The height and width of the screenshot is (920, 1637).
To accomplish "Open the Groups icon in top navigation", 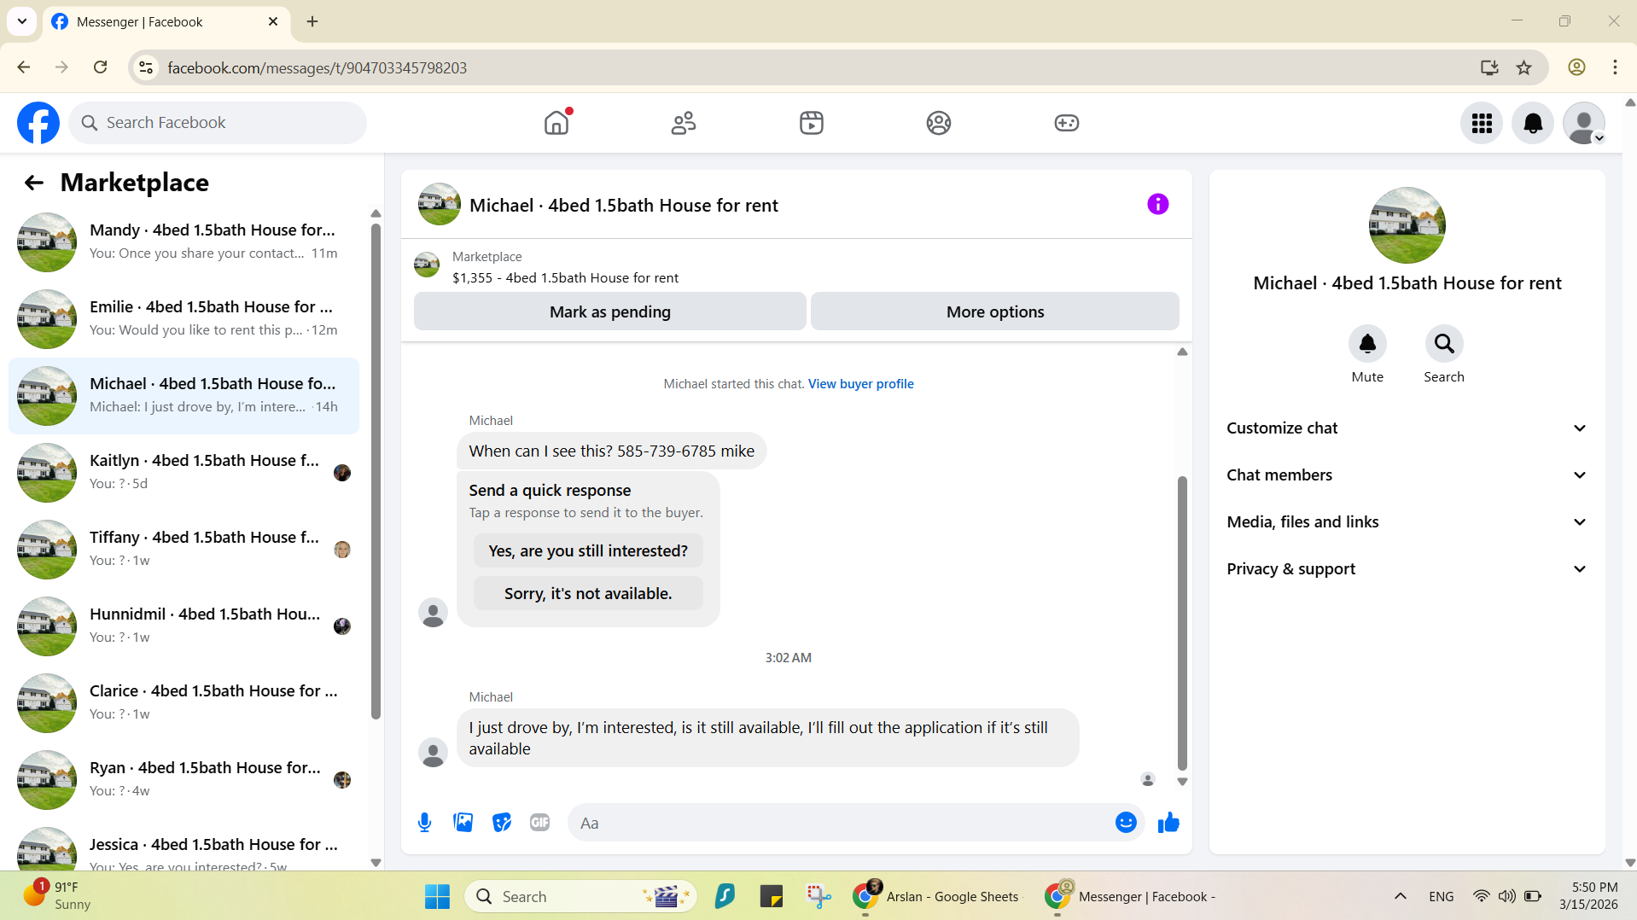I will [939, 123].
